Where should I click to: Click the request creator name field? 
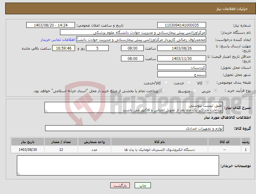click(141, 40)
